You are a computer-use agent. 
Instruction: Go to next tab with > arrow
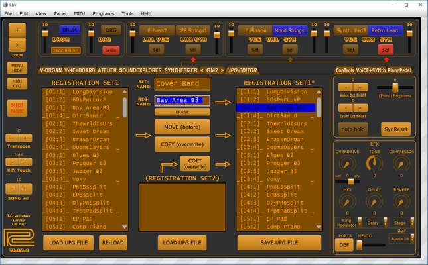(x=222, y=70)
